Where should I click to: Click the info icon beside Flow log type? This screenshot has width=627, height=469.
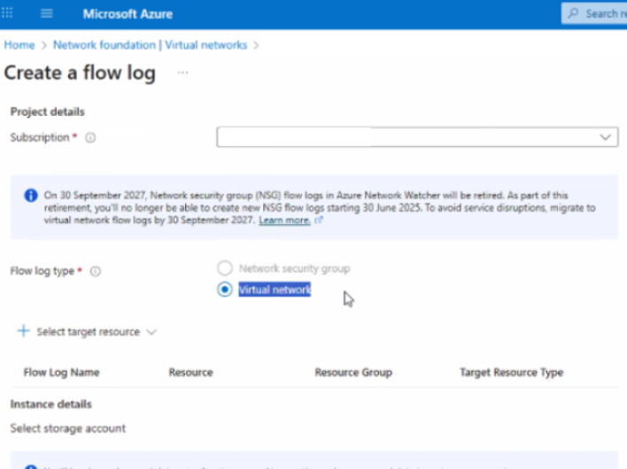96,272
